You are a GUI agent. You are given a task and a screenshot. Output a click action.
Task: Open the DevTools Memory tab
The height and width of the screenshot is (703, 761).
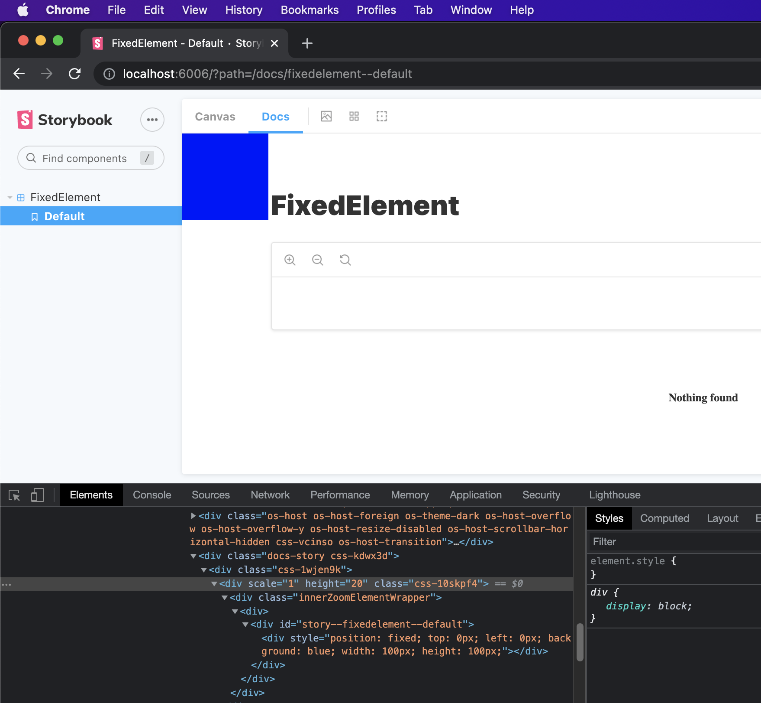pyautogui.click(x=410, y=495)
